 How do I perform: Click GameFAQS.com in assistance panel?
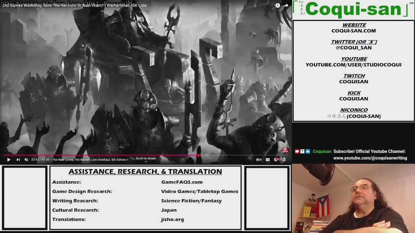(x=182, y=182)
